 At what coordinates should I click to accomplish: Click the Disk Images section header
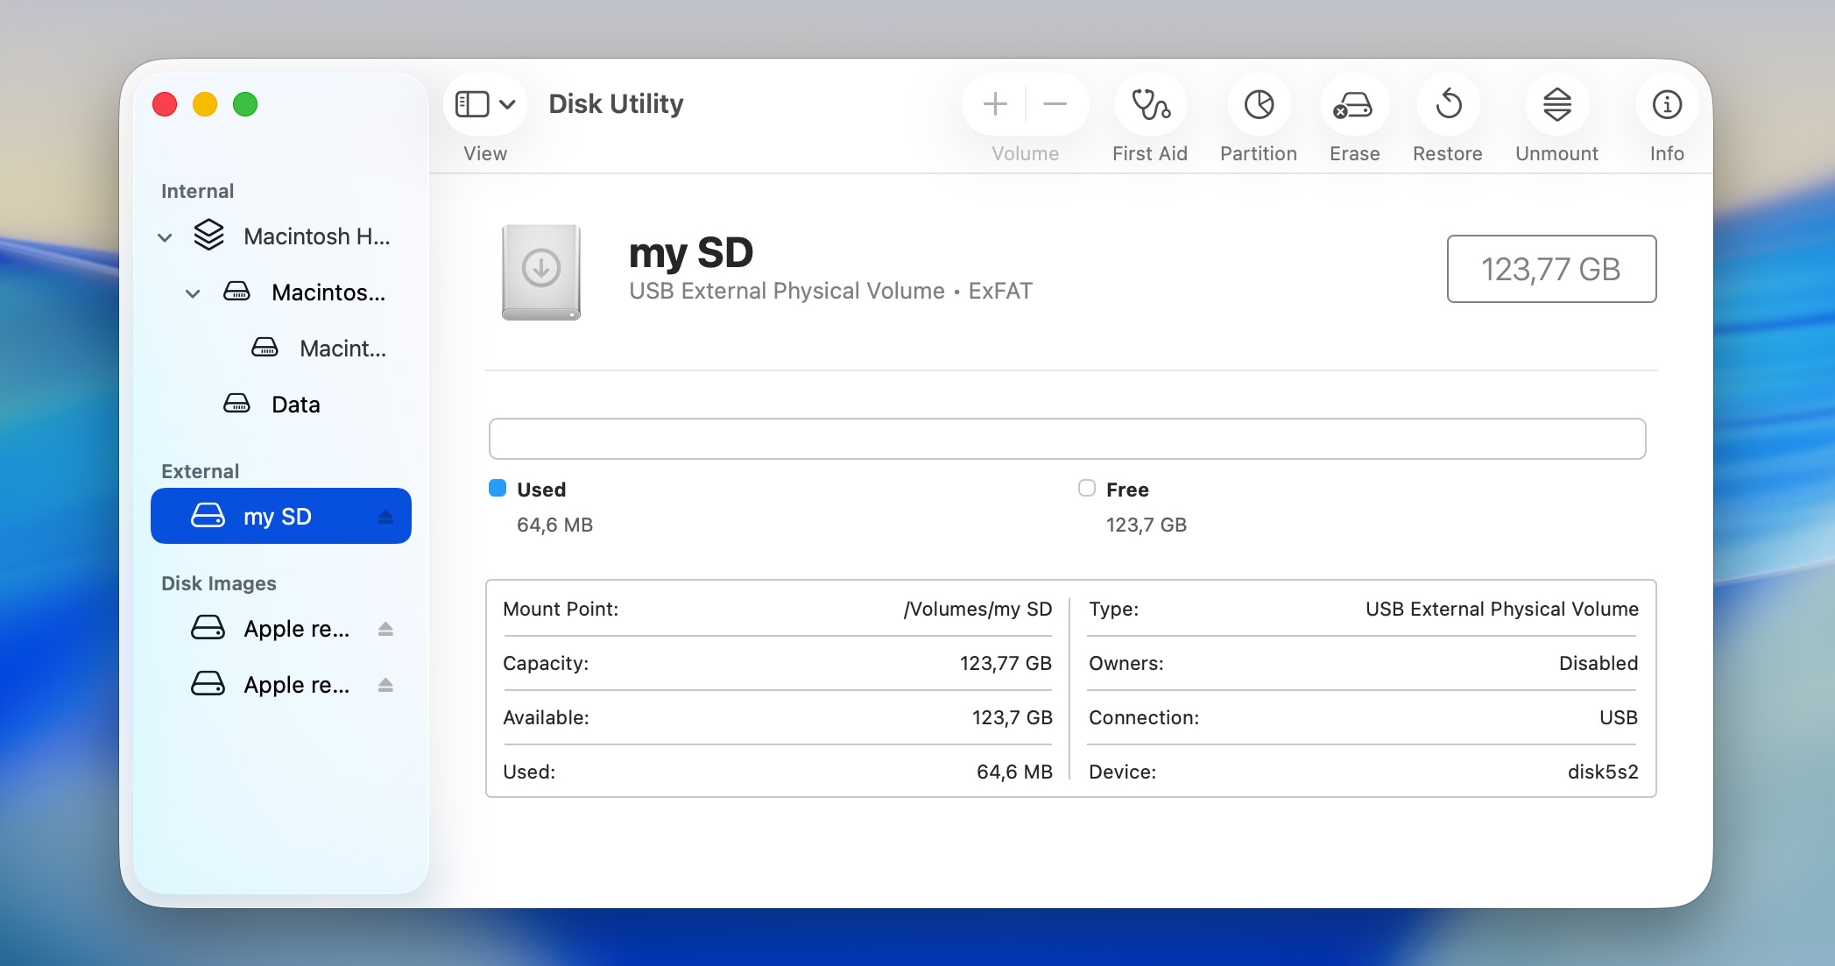[x=219, y=583]
